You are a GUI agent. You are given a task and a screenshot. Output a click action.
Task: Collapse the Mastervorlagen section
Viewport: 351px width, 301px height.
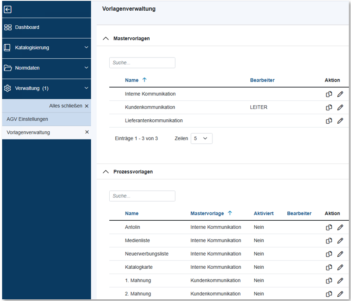click(106, 38)
